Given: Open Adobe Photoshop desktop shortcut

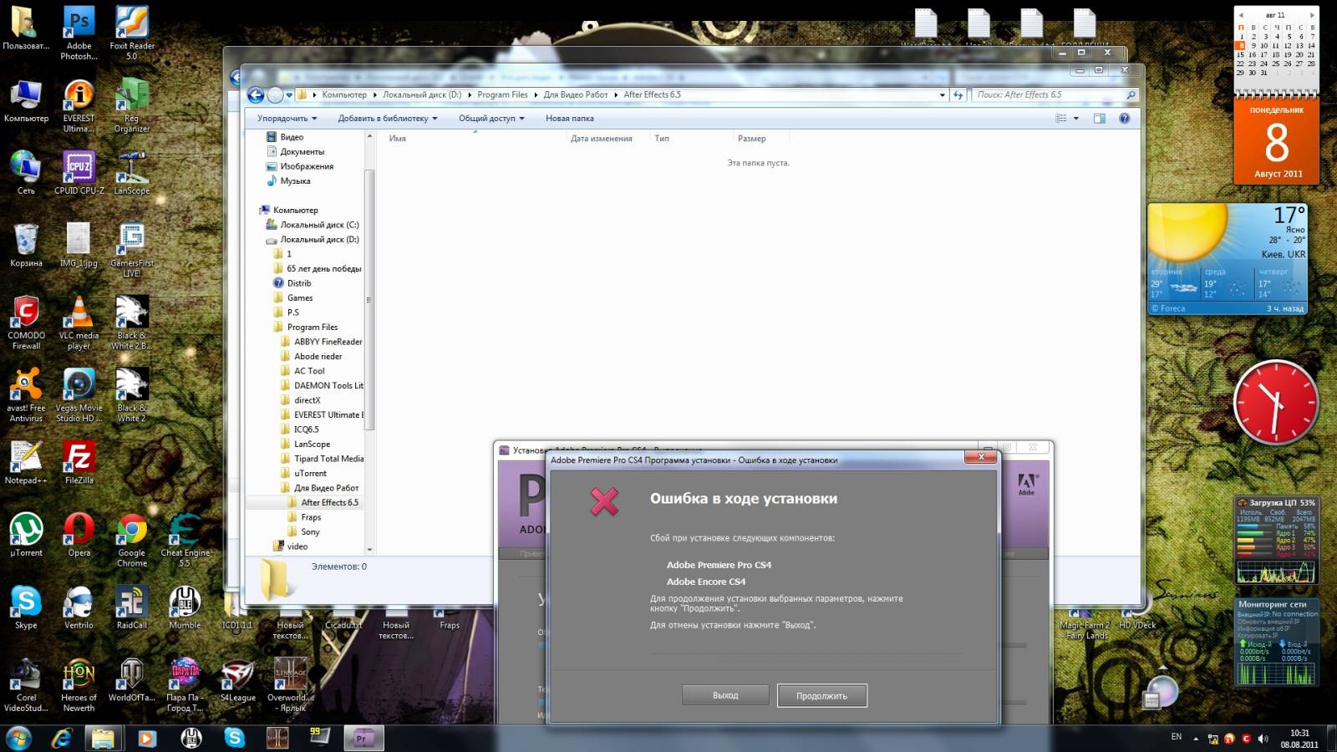Looking at the screenshot, I should [79, 33].
